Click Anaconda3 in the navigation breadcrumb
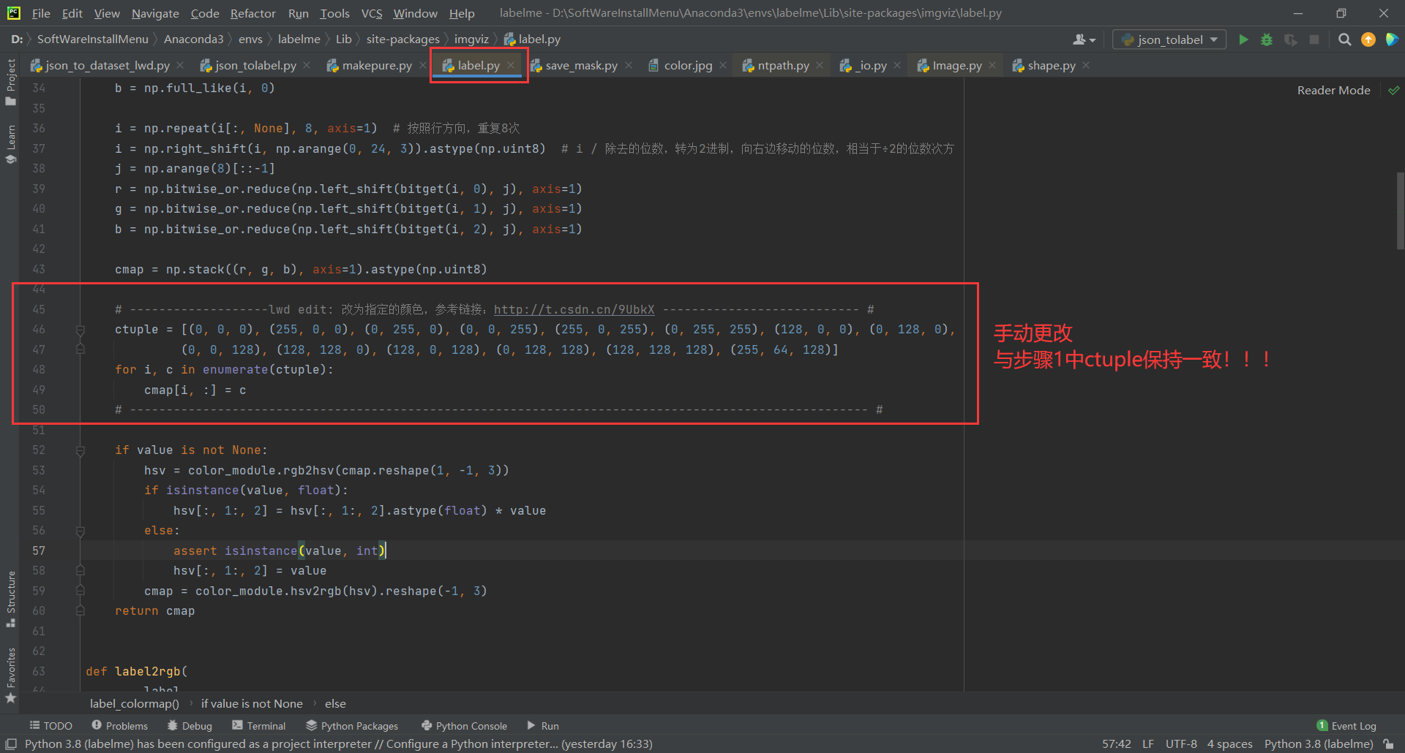This screenshot has height=753, width=1405. (x=193, y=39)
